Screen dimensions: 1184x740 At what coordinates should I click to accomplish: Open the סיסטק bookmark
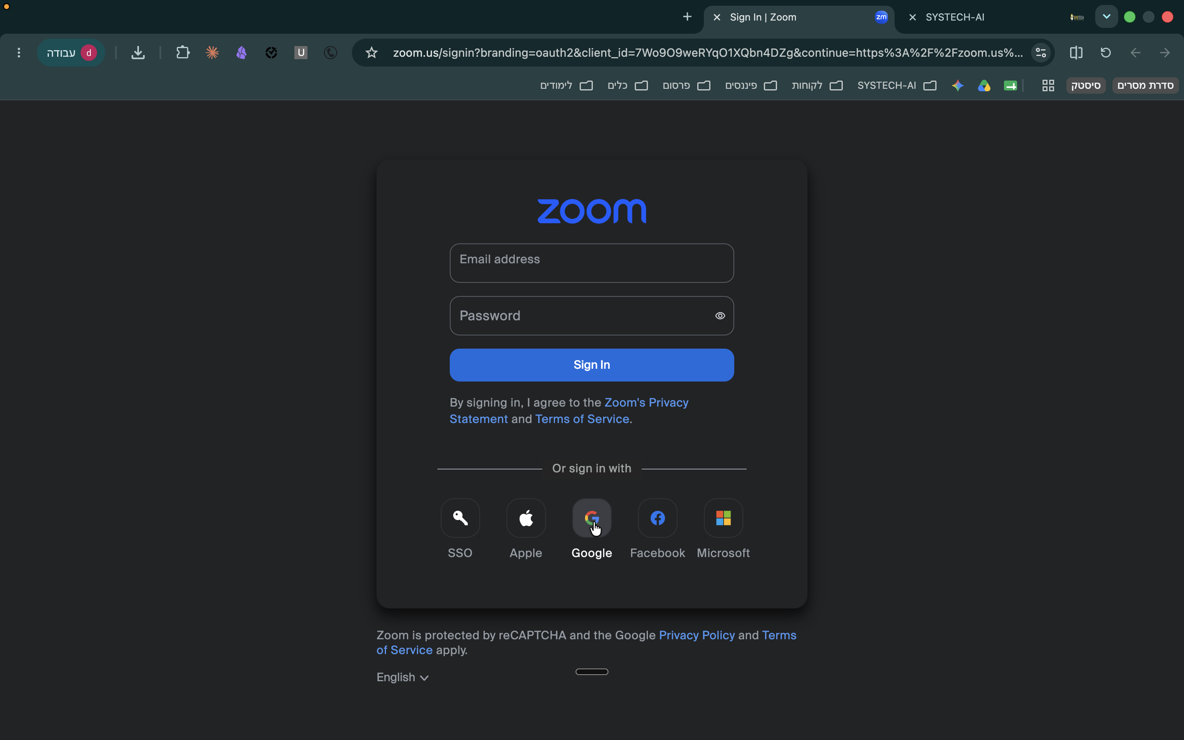1086,86
